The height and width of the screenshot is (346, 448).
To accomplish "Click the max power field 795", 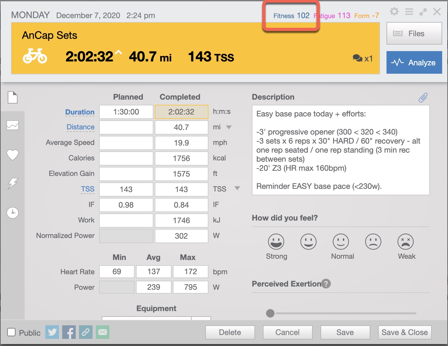I will (191, 287).
